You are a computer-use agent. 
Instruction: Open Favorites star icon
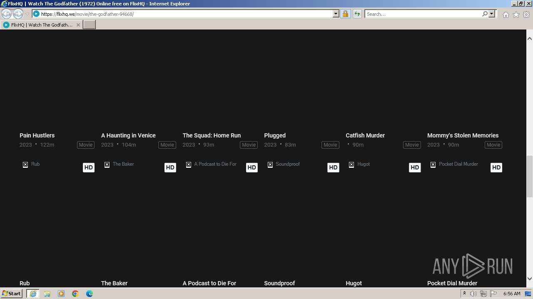pos(516,15)
